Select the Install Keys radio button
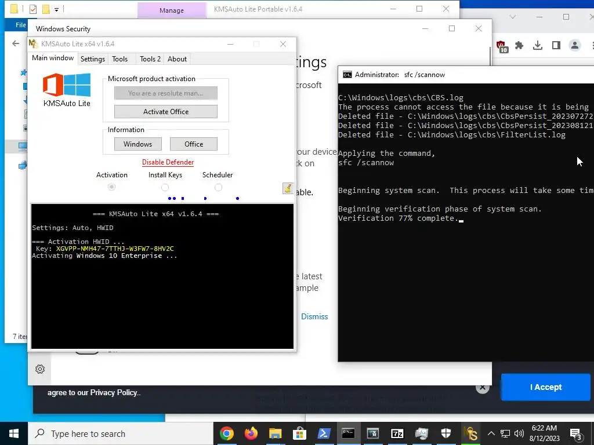594x445 pixels. 165,187
